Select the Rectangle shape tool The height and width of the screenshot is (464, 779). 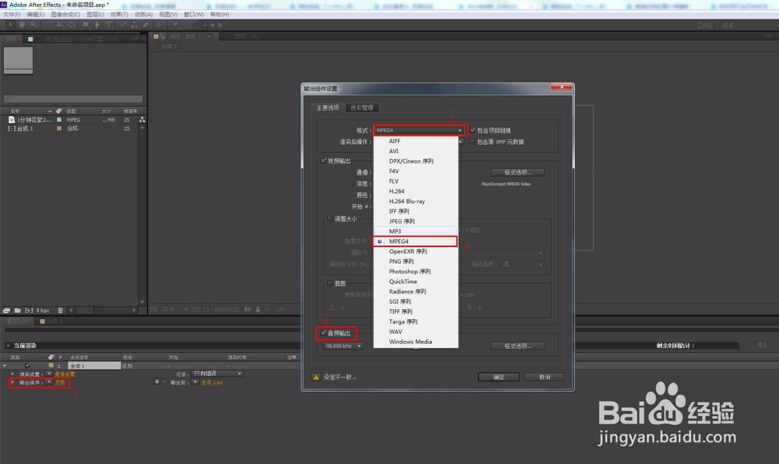tap(86, 24)
